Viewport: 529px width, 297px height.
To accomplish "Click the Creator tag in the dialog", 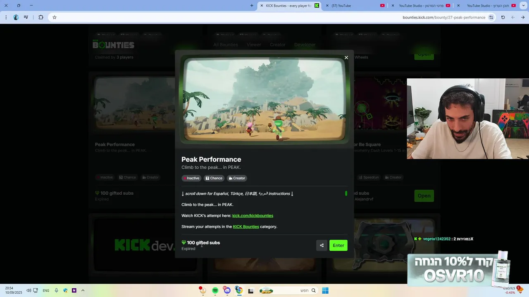I will coord(237,178).
